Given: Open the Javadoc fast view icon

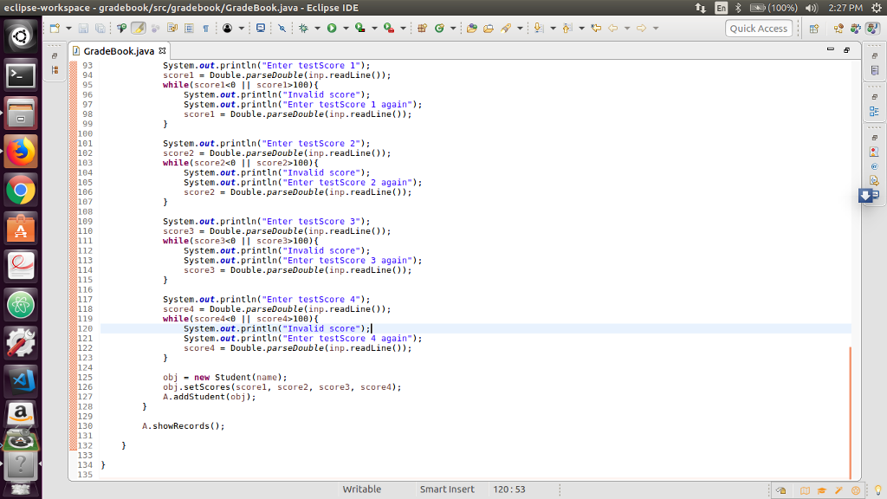Looking at the screenshot, I should pos(875,166).
